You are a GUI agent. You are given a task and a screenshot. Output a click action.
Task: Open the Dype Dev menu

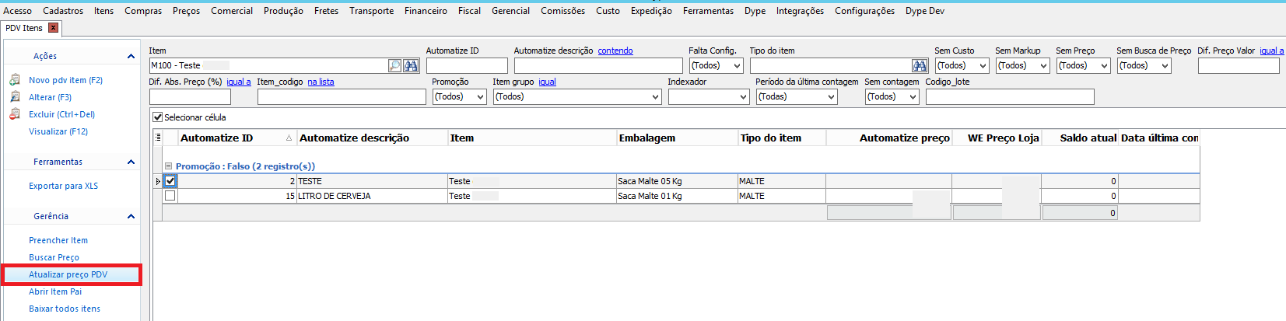click(x=925, y=11)
